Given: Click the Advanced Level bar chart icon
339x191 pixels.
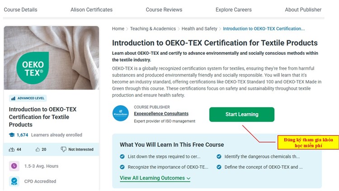Looking at the screenshot, I should click(x=13, y=98).
